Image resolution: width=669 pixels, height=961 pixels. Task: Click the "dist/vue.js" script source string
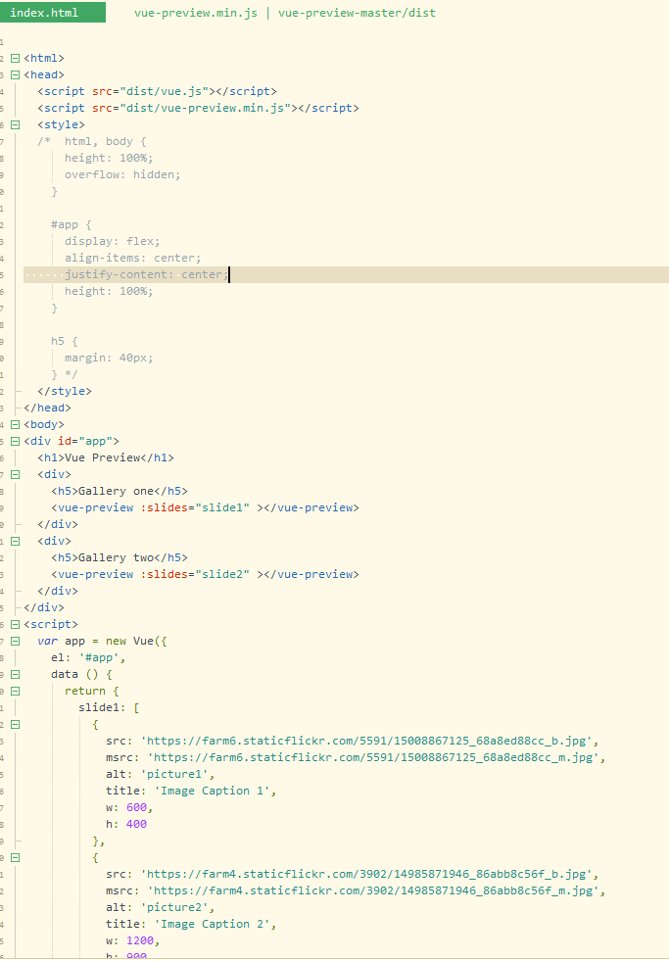click(165, 91)
